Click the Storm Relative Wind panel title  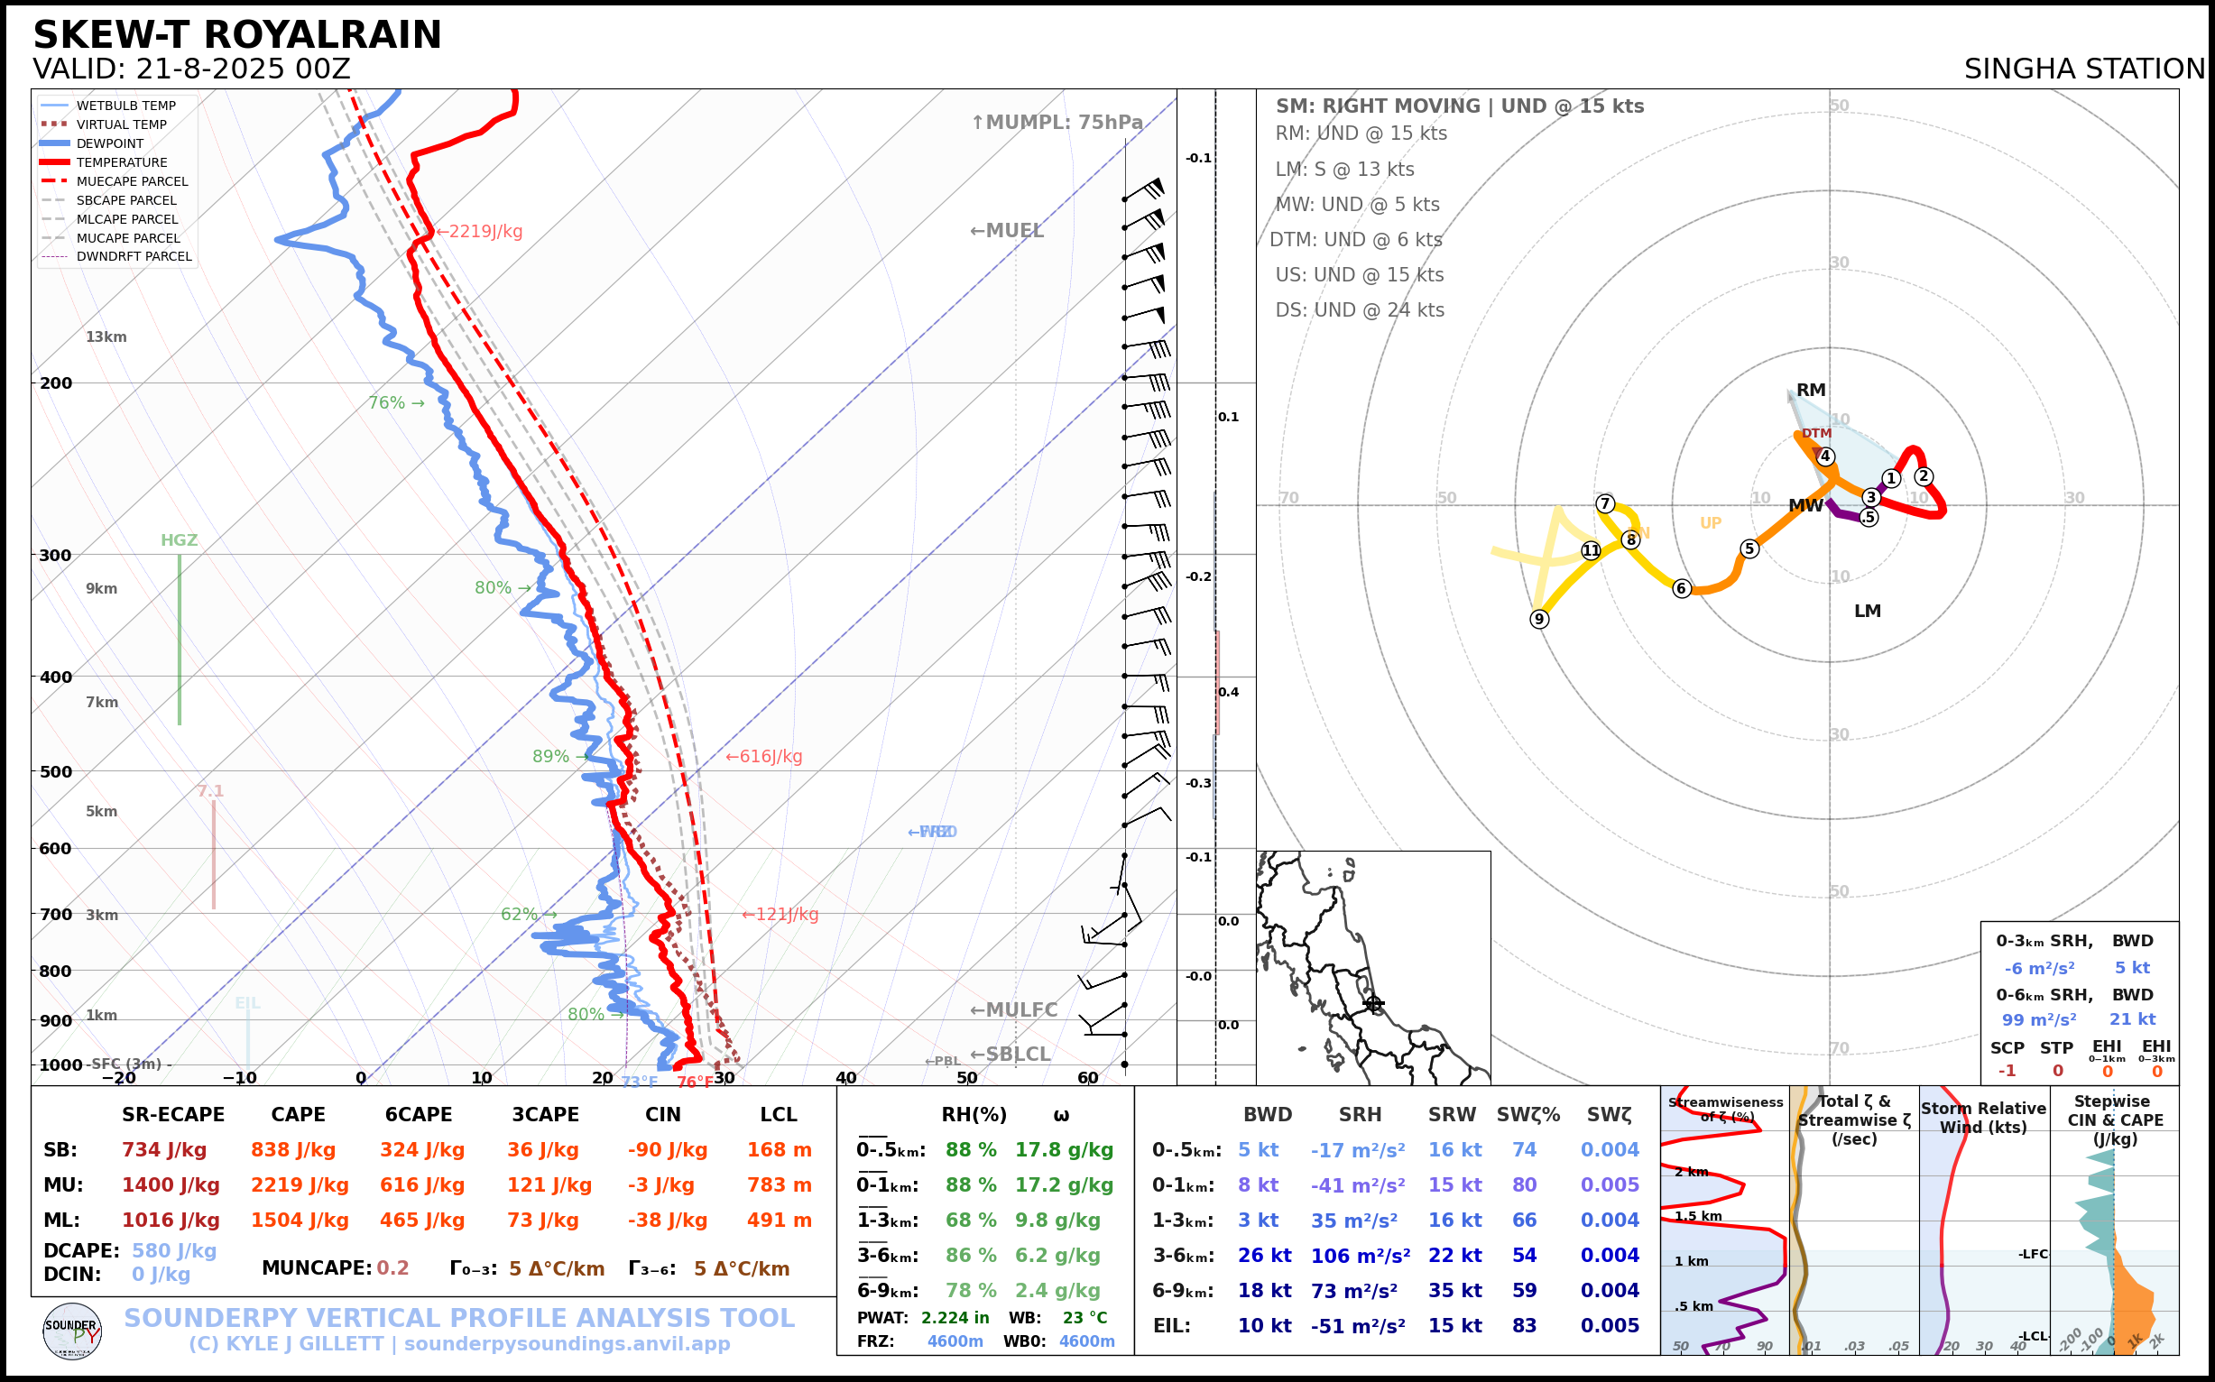point(1983,1117)
